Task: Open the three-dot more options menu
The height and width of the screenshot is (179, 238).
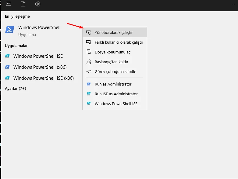Action: tap(233, 4)
